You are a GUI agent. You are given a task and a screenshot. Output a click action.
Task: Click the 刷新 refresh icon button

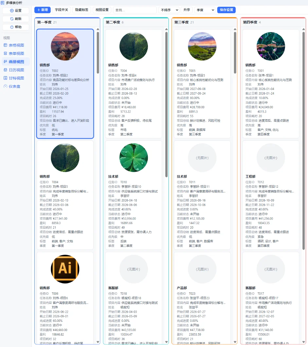click(x=16, y=19)
